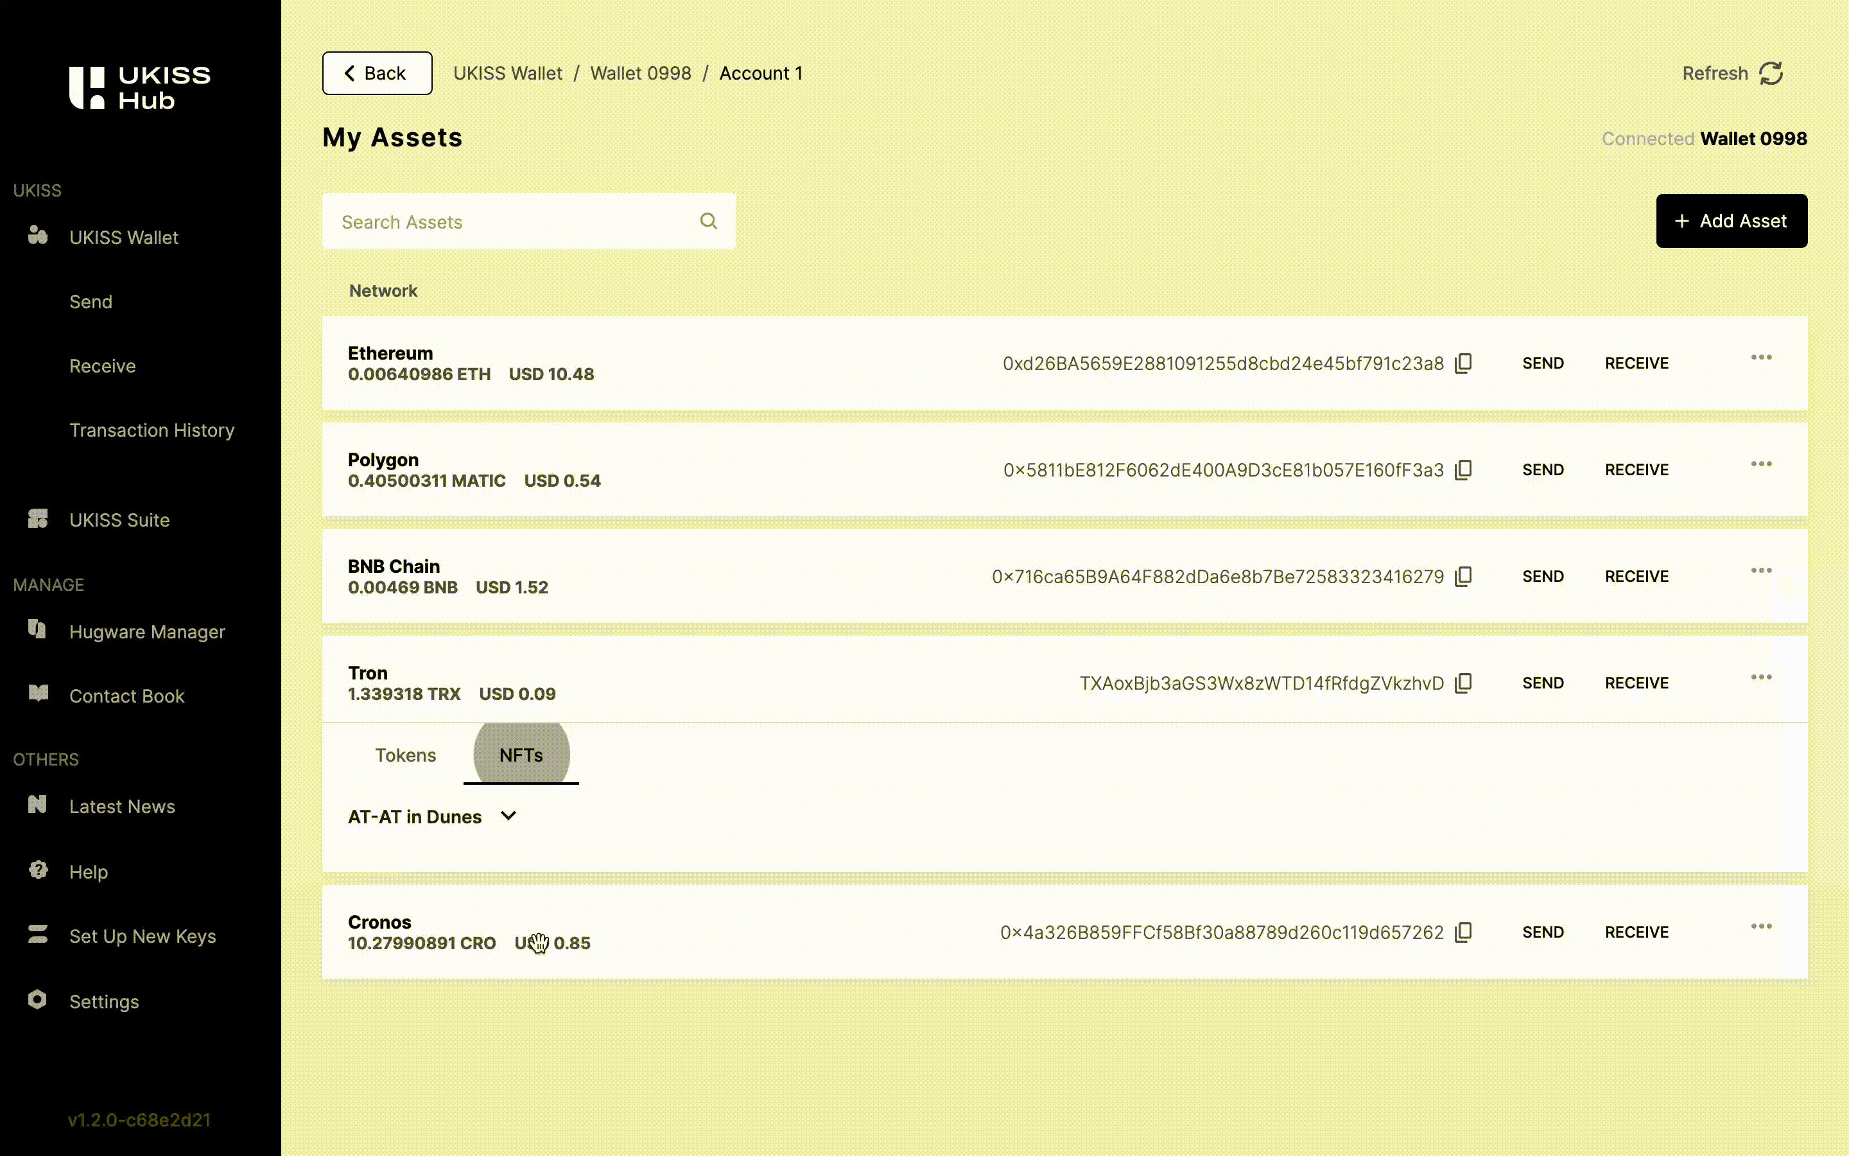Image resolution: width=1849 pixels, height=1156 pixels.
Task: Click the Account 1 breadcrumb
Action: tap(760, 73)
